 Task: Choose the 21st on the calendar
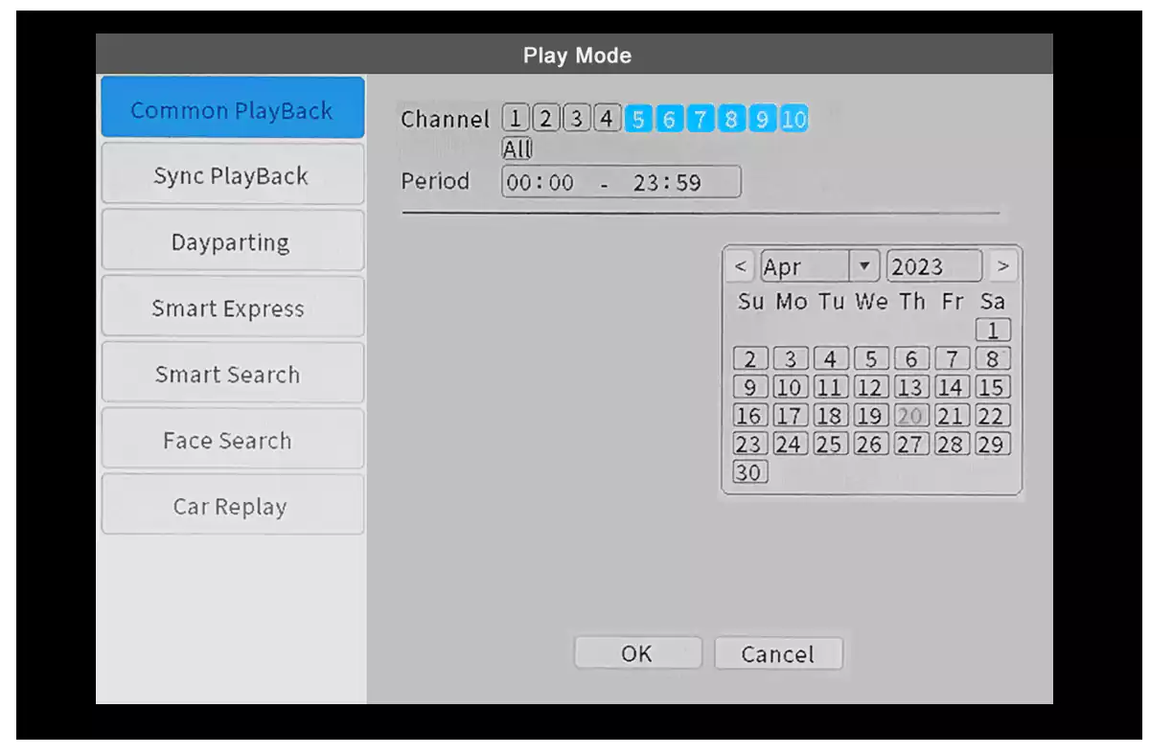pyautogui.click(x=952, y=416)
